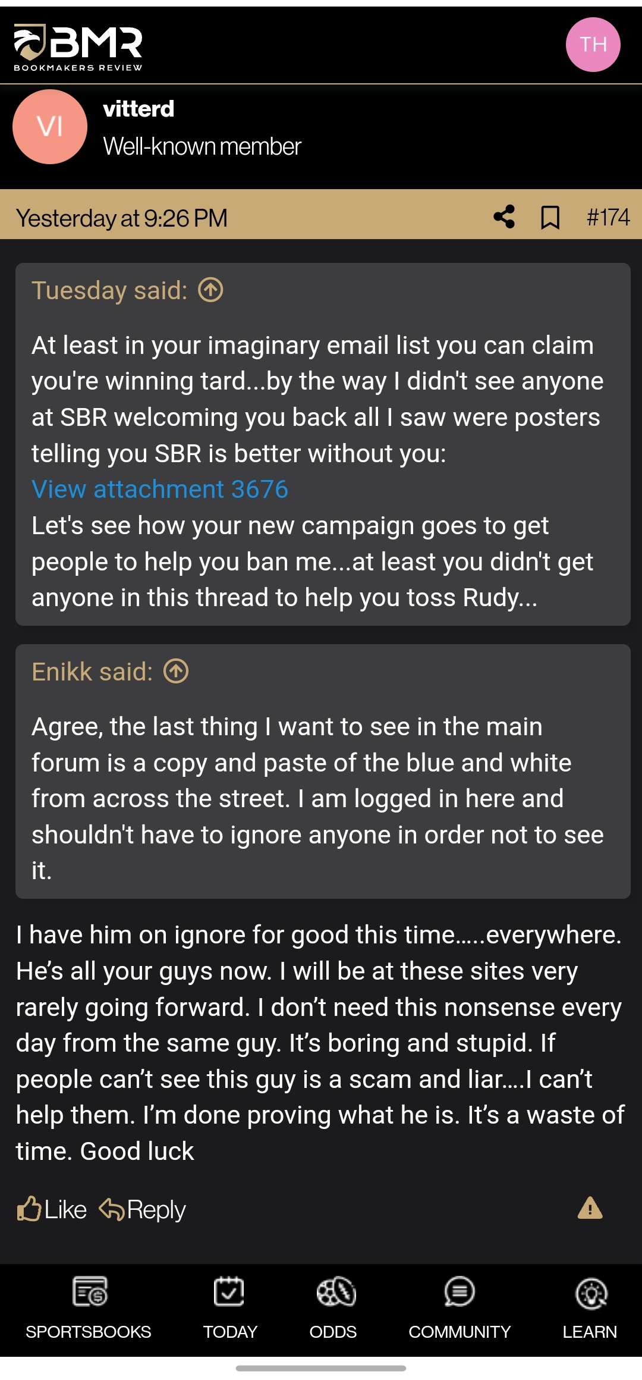642x1380 pixels.
Task: Open vitterd's profile from the username
Action: tap(139, 111)
